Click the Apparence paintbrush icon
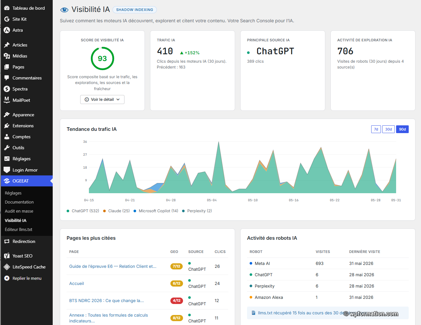The height and width of the screenshot is (325, 421). pyautogui.click(x=7, y=115)
